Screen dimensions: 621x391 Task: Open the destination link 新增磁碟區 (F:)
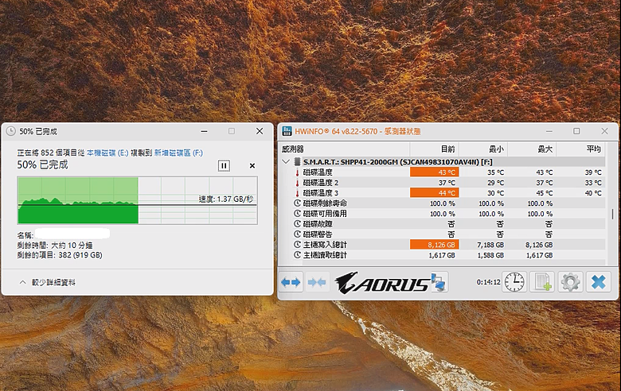pyautogui.click(x=178, y=153)
